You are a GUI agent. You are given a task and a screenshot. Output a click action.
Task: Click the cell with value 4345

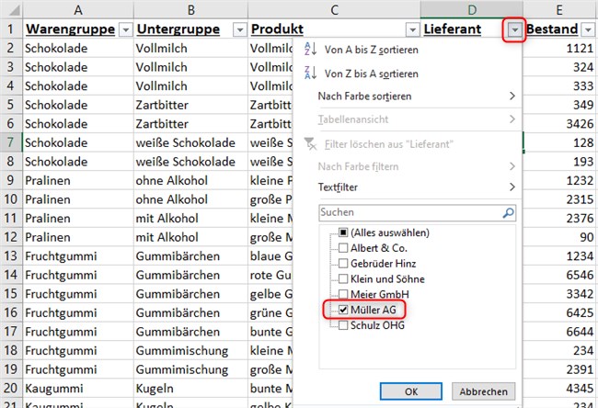[x=559, y=388]
